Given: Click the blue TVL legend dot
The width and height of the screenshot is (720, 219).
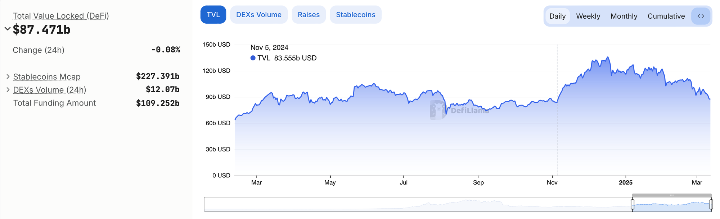Looking at the screenshot, I should point(253,58).
